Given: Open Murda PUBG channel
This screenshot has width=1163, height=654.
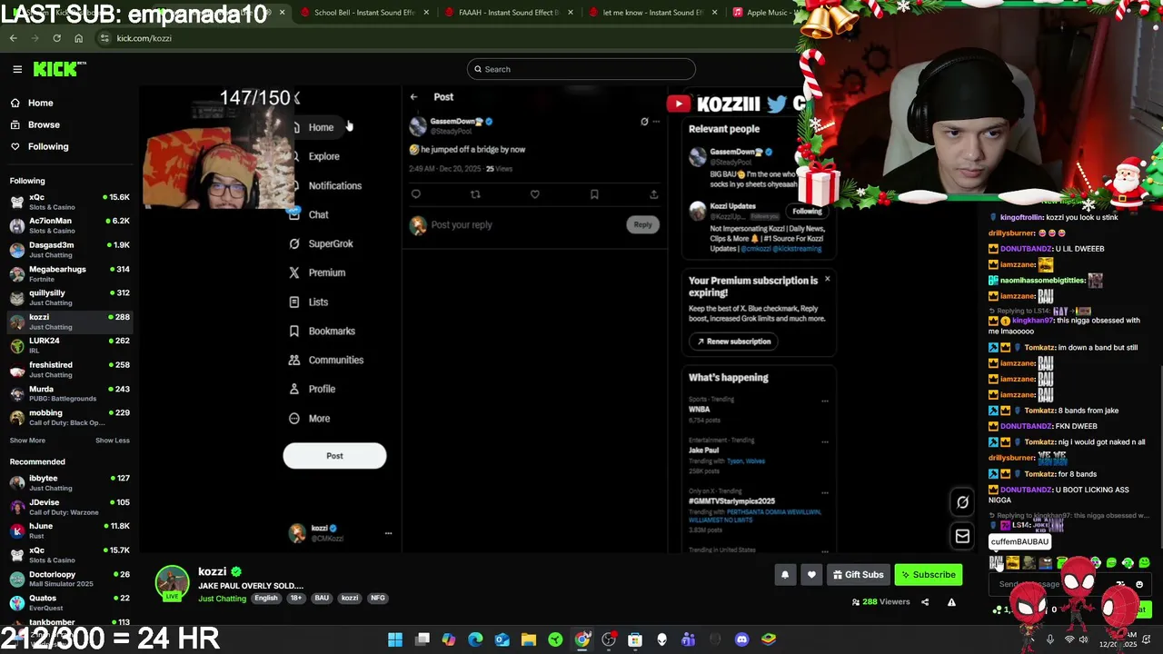Looking at the screenshot, I should tap(69, 393).
